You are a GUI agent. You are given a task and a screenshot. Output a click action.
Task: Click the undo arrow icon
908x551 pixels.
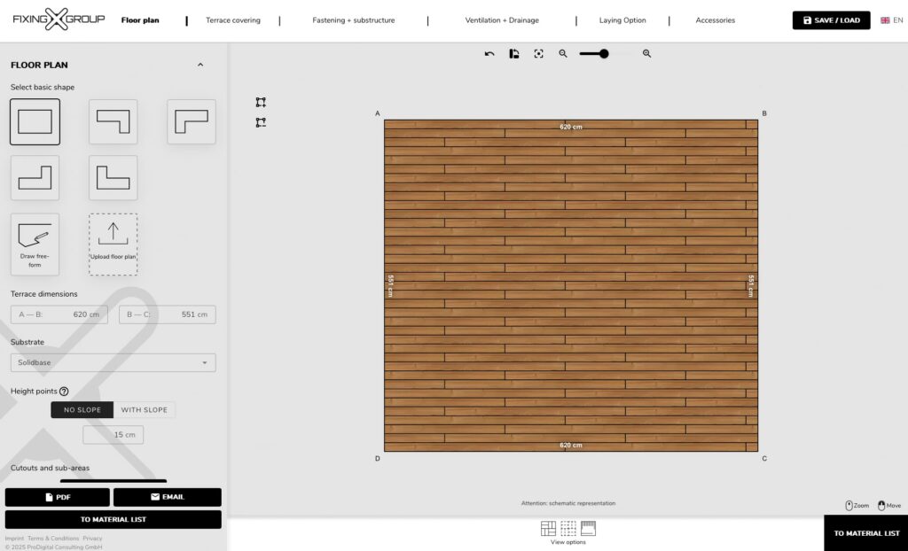489,54
